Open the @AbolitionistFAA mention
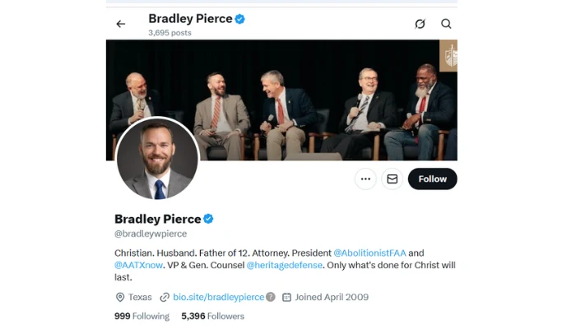The height and width of the screenshot is (329, 576). coord(369,253)
